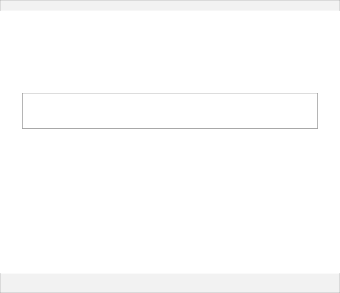Focus the wide white bordered text area

170,111
